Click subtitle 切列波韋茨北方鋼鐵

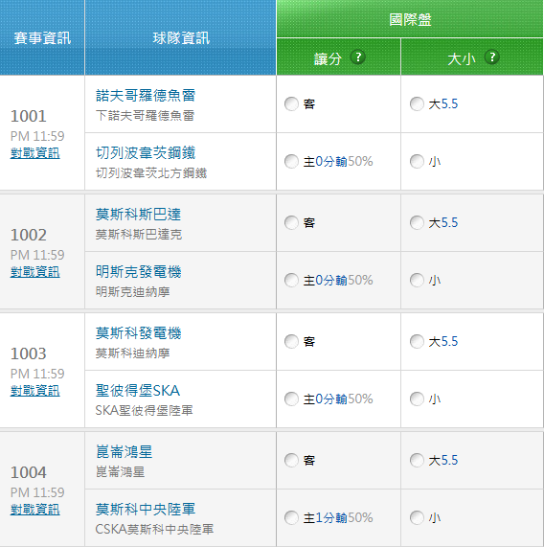151,173
